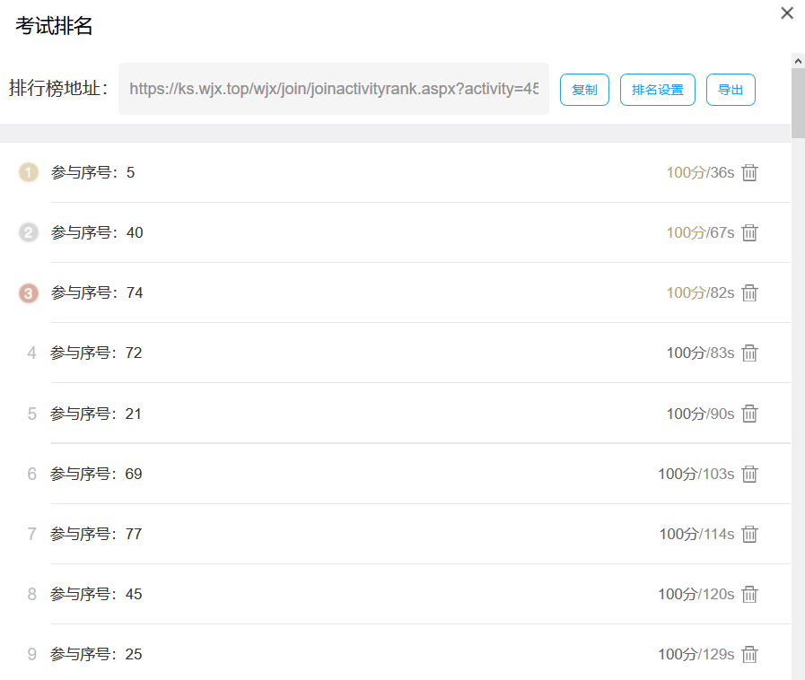This screenshot has width=805, height=680.
Task: Delete the entry for participant number 21
Action: (749, 414)
